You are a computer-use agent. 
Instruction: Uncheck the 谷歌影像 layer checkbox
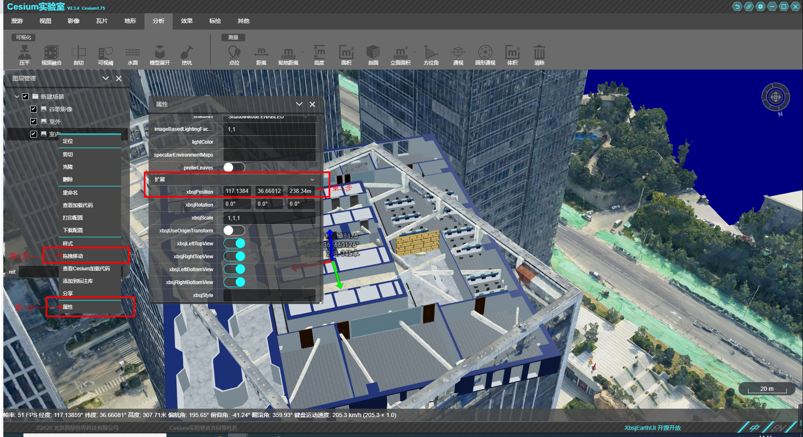pyautogui.click(x=34, y=109)
